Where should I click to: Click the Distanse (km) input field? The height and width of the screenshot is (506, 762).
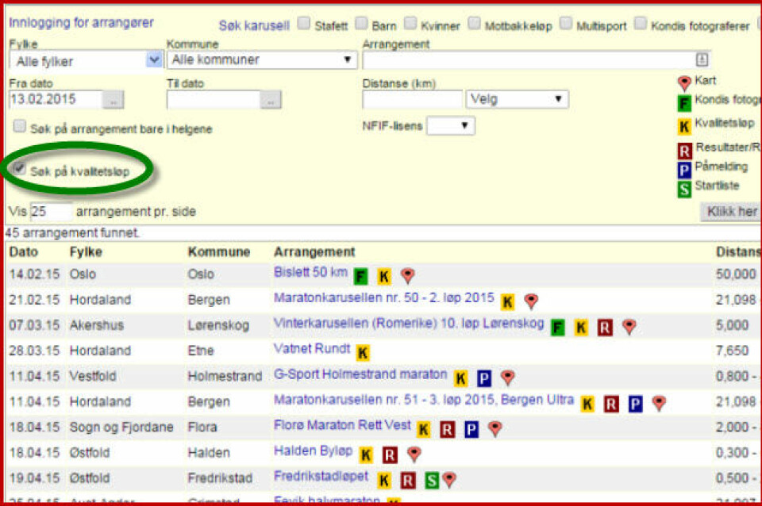(x=412, y=100)
